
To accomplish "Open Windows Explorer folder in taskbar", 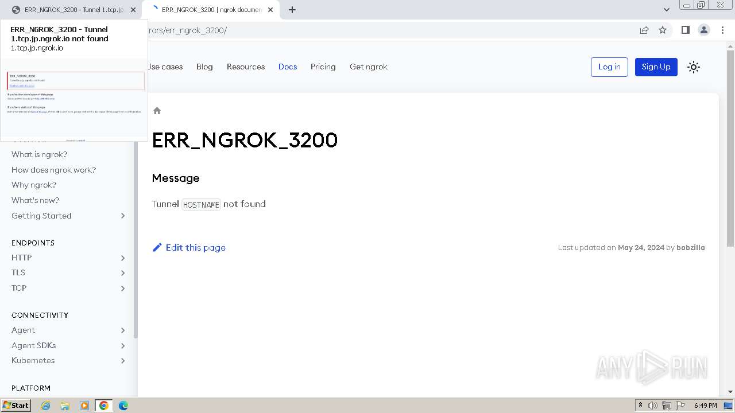I will (65, 406).
